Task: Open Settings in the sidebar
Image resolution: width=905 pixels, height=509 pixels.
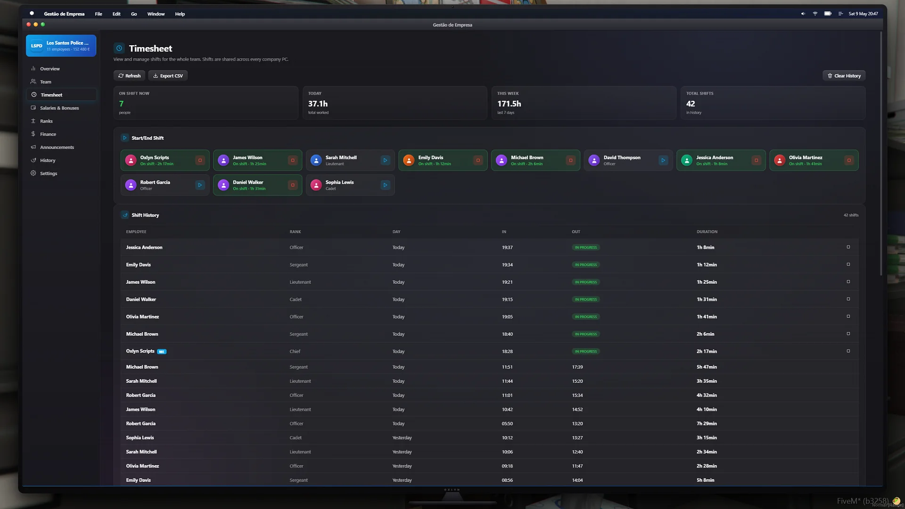Action: click(x=61, y=173)
